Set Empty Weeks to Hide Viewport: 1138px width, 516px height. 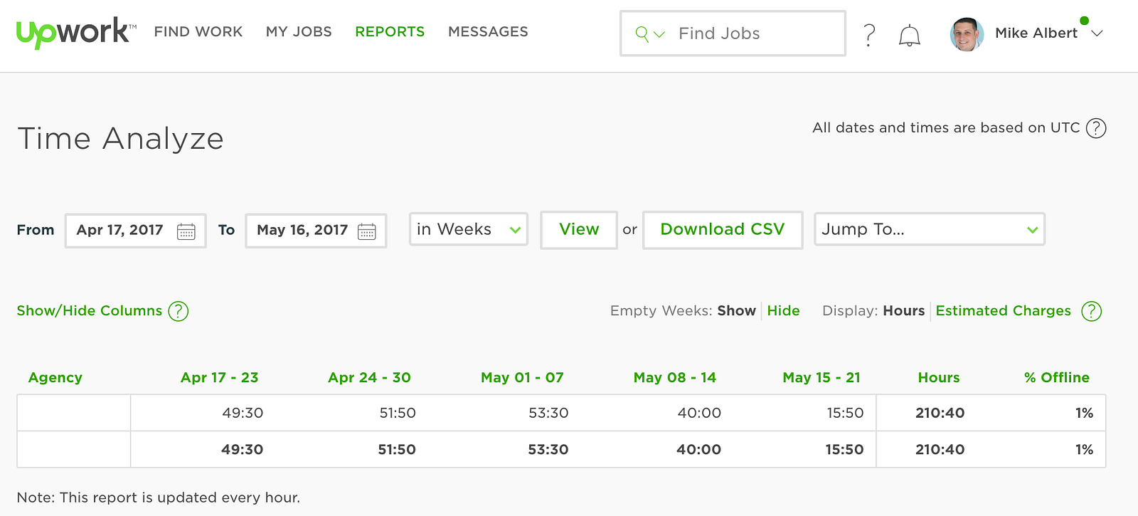point(783,311)
